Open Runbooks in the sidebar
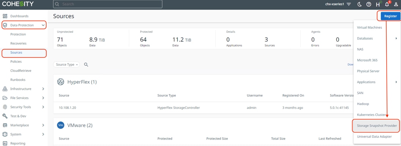This screenshot has height=146, width=401. (x=18, y=80)
